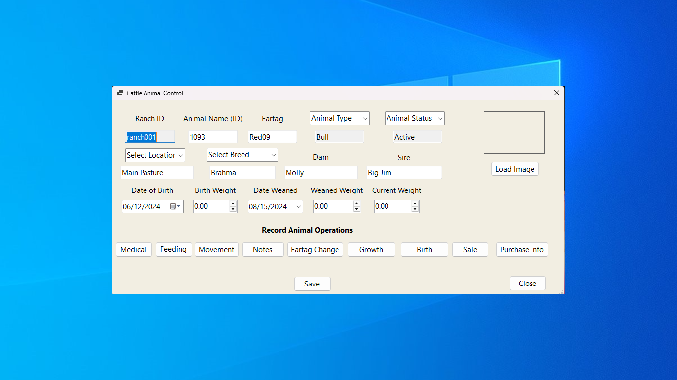Increase Current Weight with up arrow
Viewport: 677px width, 380px height.
point(415,204)
